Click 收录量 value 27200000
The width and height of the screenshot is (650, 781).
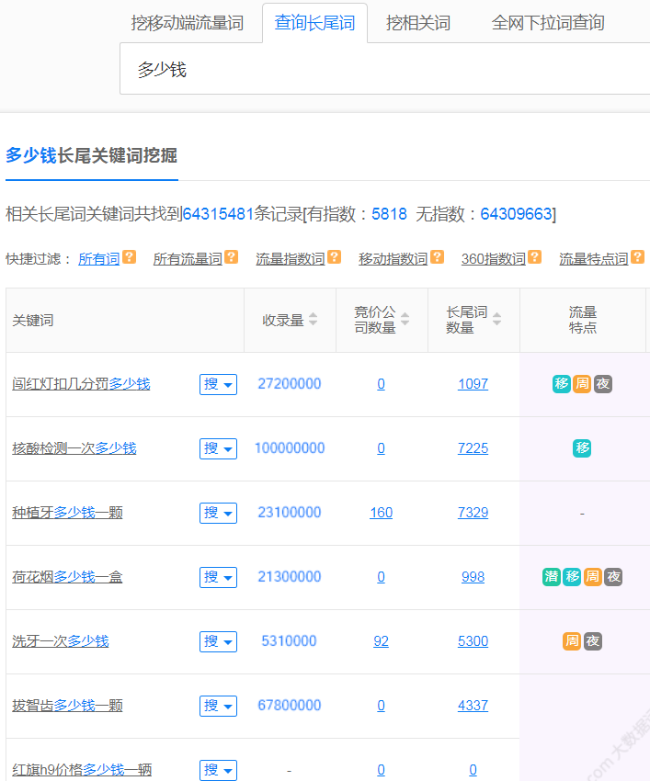[x=290, y=384]
